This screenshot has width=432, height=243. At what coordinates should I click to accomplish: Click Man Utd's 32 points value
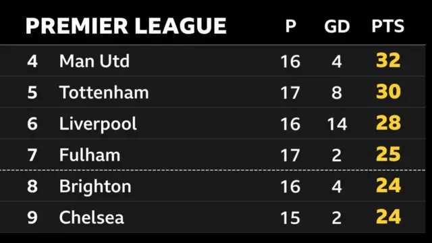[x=388, y=60]
